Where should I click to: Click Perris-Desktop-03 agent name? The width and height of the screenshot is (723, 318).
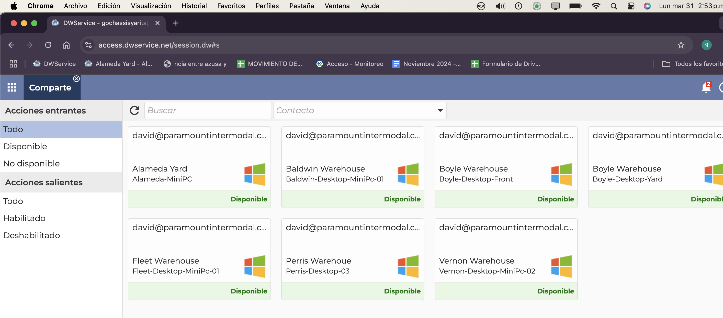pos(318,271)
